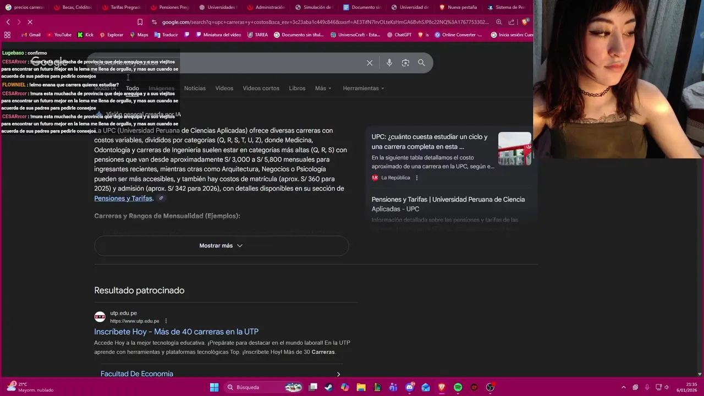Viewport: 704px width, 396px height.
Task: Submit search with the magnifying glass icon
Action: [x=421, y=63]
